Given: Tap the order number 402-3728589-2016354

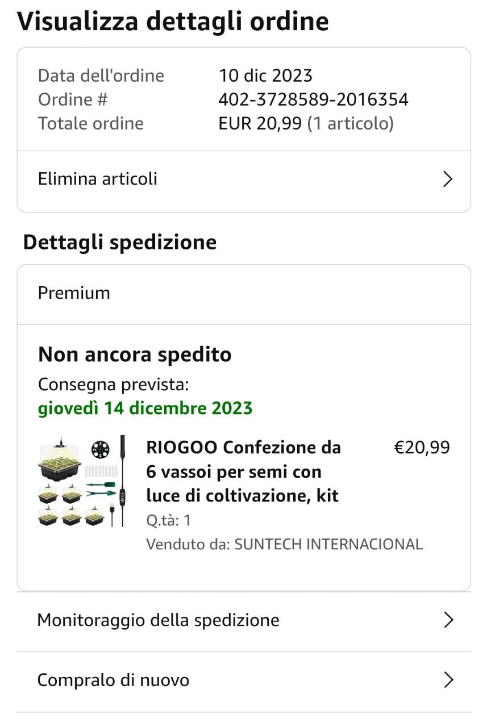Looking at the screenshot, I should tap(313, 99).
